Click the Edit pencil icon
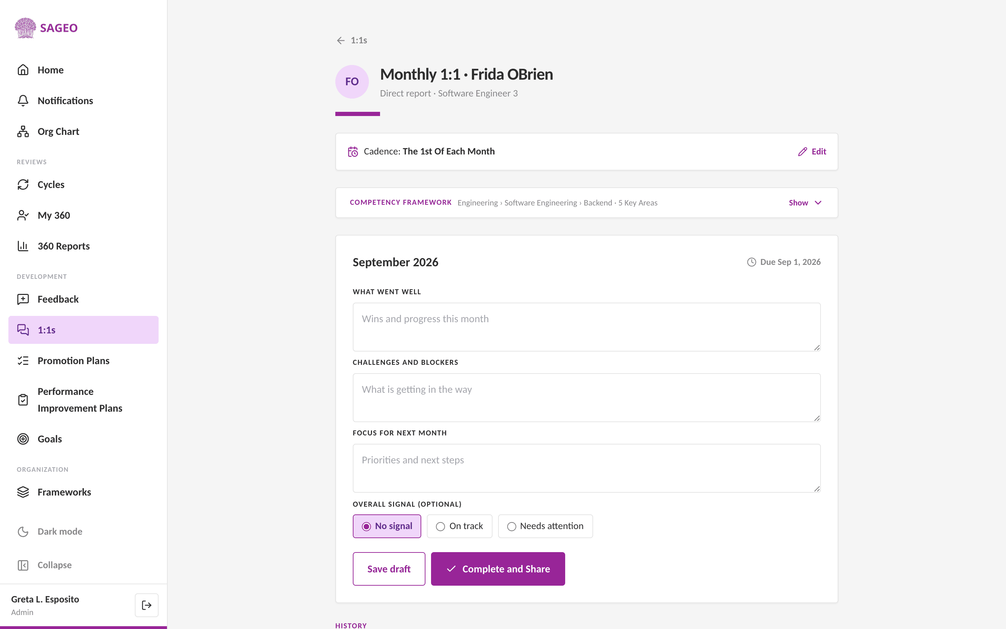The height and width of the screenshot is (629, 1006). coord(802,152)
